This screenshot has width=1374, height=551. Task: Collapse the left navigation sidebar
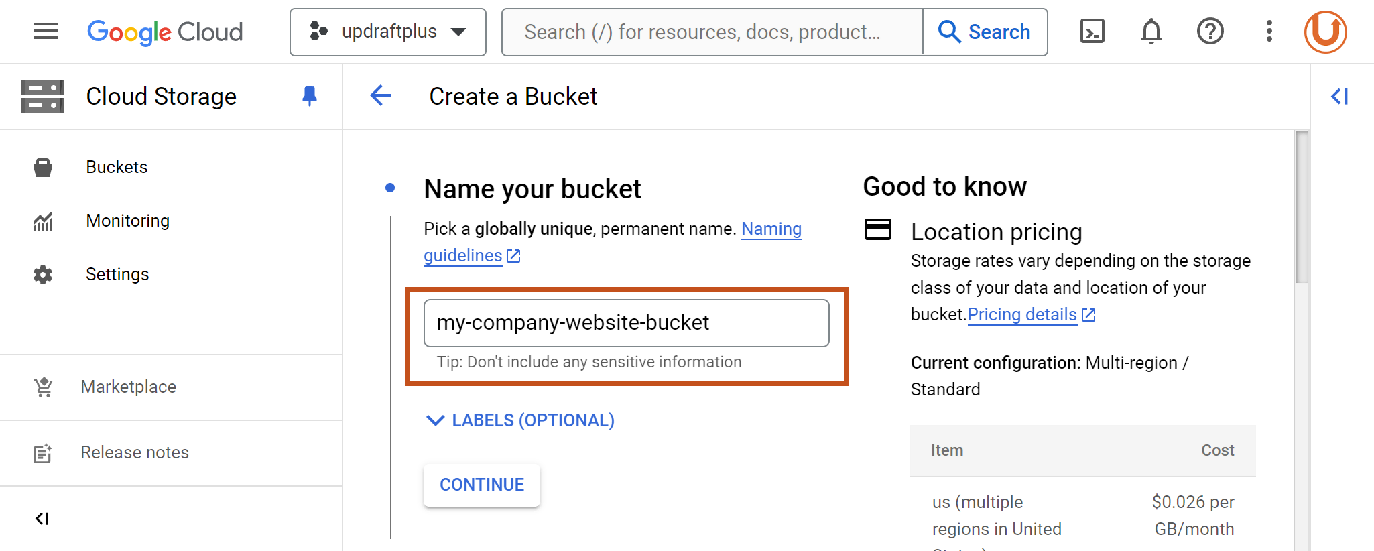point(42,518)
